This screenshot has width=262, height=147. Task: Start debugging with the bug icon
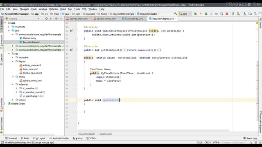coord(206,14)
